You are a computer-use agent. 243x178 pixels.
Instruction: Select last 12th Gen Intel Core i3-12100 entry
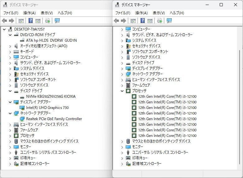coord(167,136)
